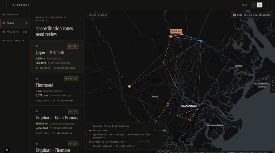The height and width of the screenshot is (153, 275).
Task: Click the LOW badge on Urquhart – Evans Primary
Action: tap(73, 111)
